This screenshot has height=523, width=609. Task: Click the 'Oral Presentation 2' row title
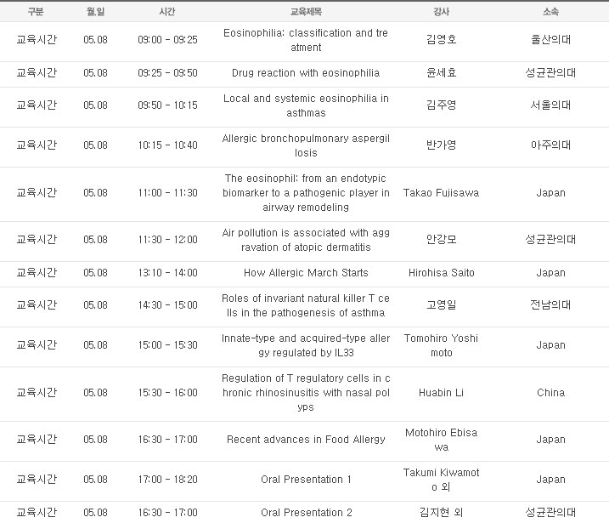pyautogui.click(x=306, y=513)
